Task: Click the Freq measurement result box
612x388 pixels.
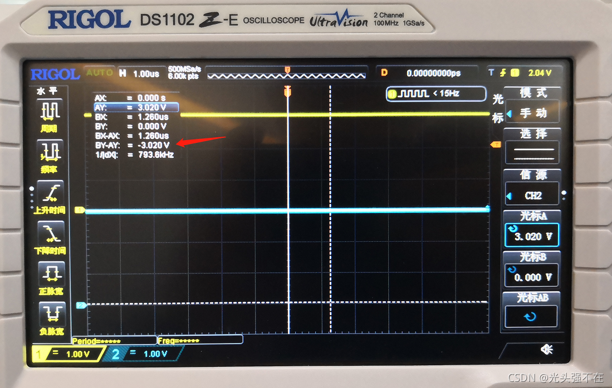Action: [200, 340]
